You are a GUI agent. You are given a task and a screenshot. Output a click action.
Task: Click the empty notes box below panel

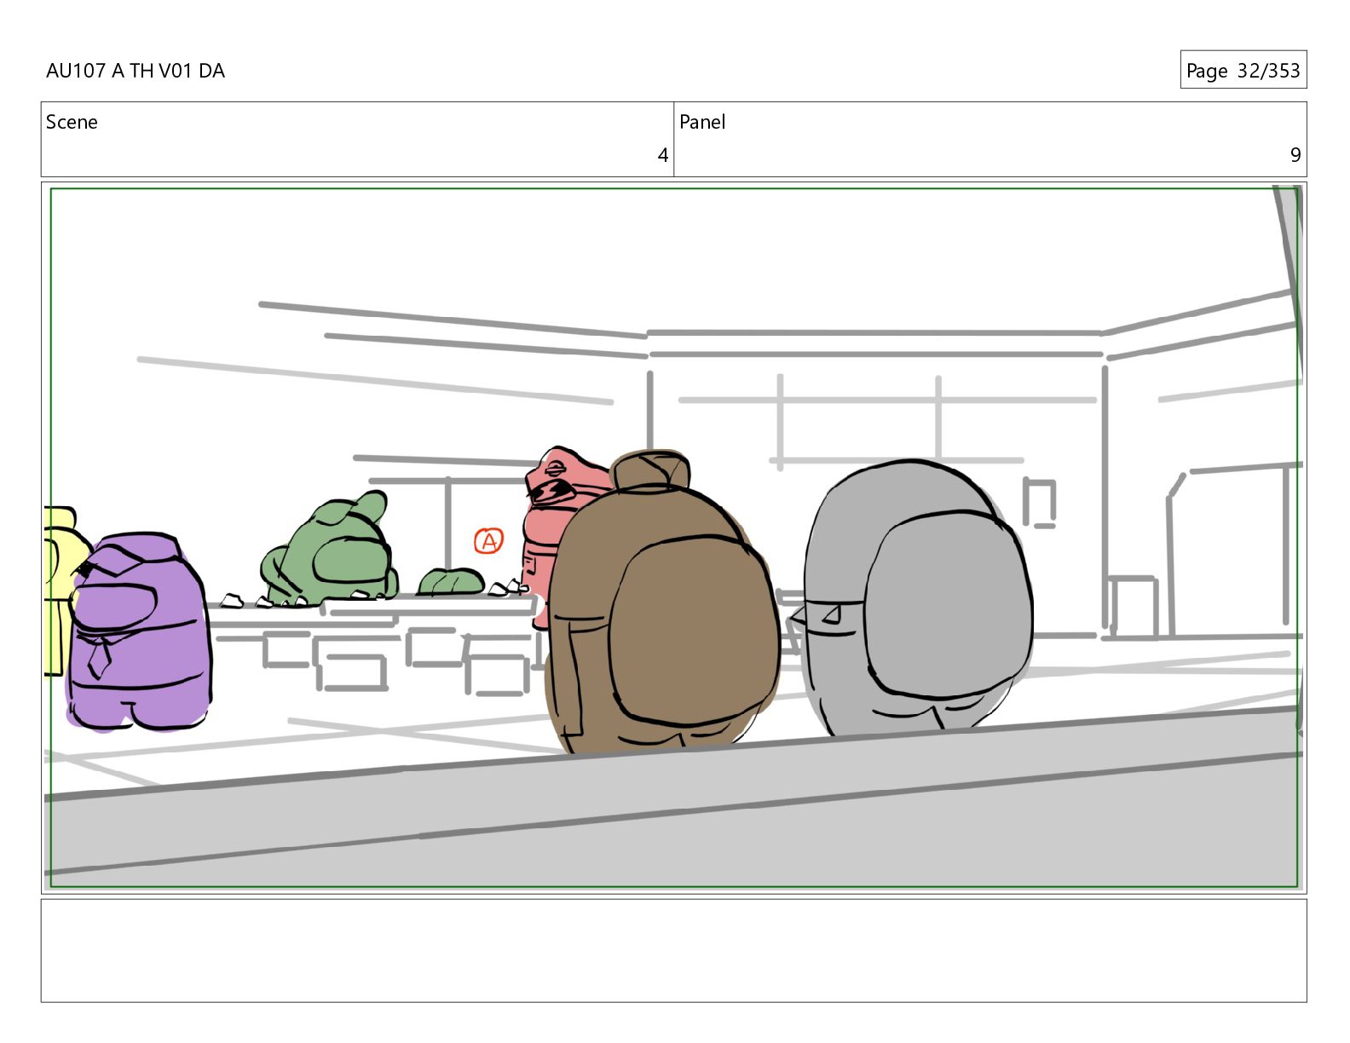[673, 950]
